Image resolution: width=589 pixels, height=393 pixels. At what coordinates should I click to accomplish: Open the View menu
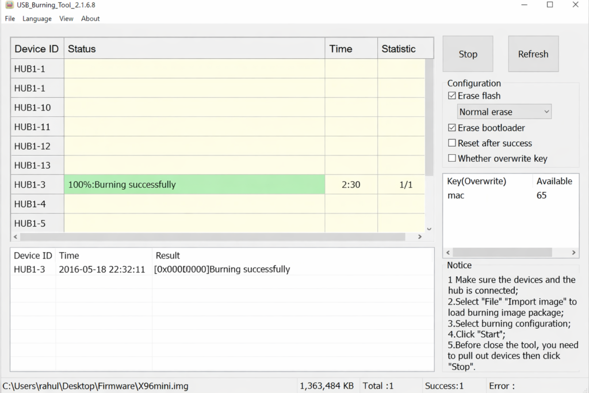click(66, 18)
